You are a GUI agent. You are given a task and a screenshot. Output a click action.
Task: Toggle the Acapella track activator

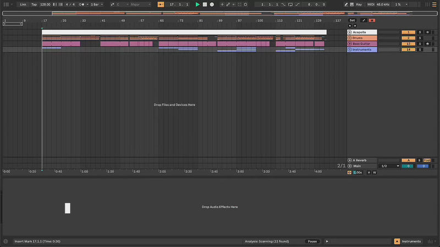click(408, 32)
